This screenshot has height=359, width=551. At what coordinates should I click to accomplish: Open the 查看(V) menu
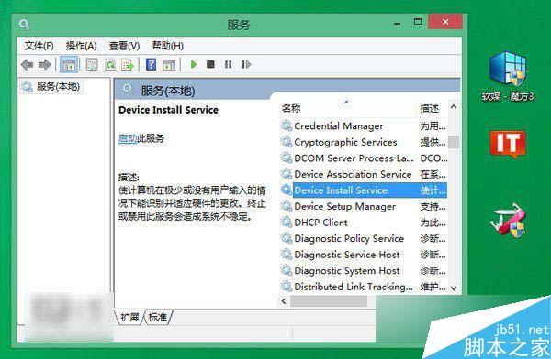point(124,46)
